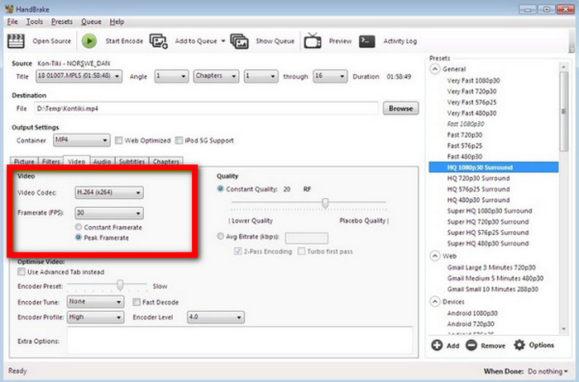Click the Preview television icon
The height and width of the screenshot is (382, 579).
(x=313, y=41)
